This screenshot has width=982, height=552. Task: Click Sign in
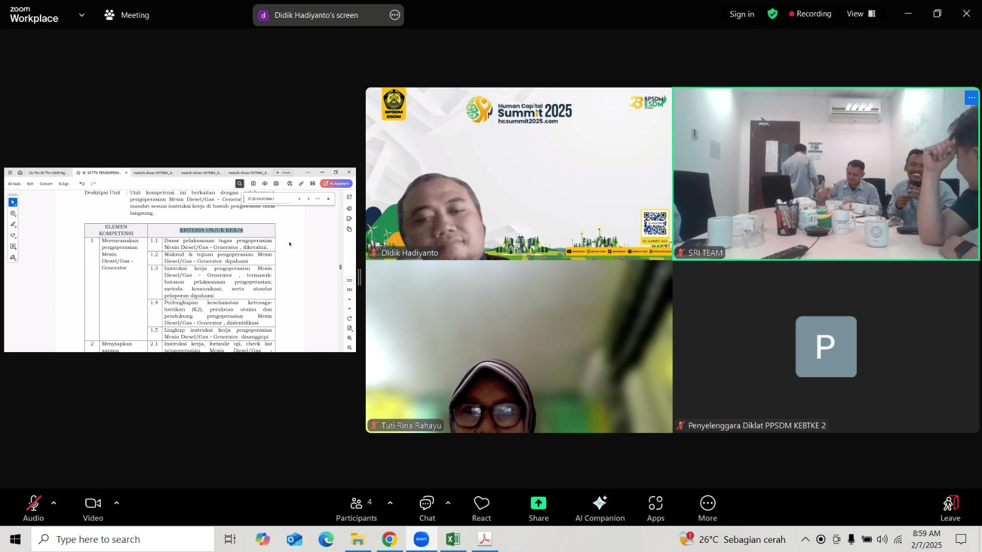[741, 14]
